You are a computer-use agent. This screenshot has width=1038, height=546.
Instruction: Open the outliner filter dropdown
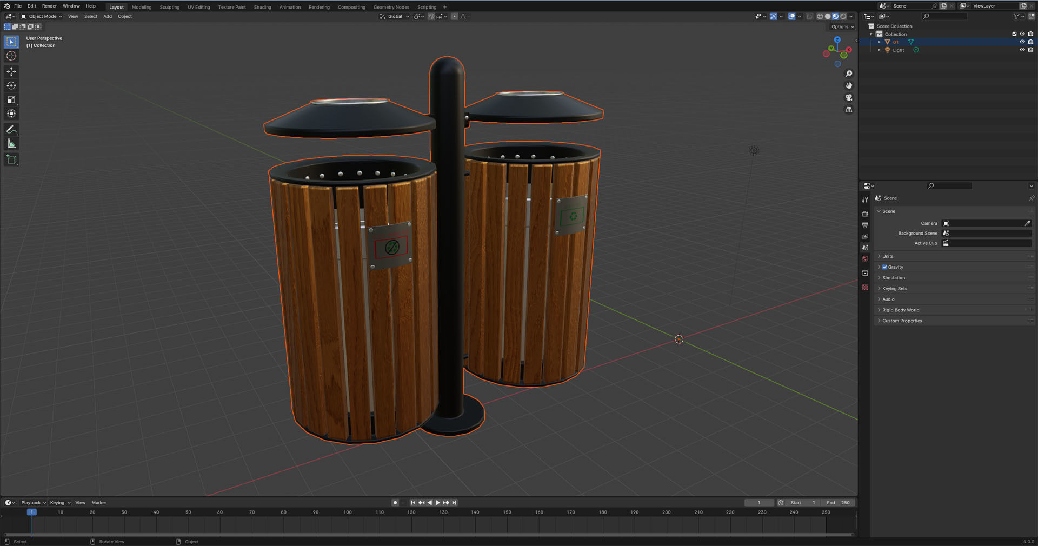click(1019, 16)
